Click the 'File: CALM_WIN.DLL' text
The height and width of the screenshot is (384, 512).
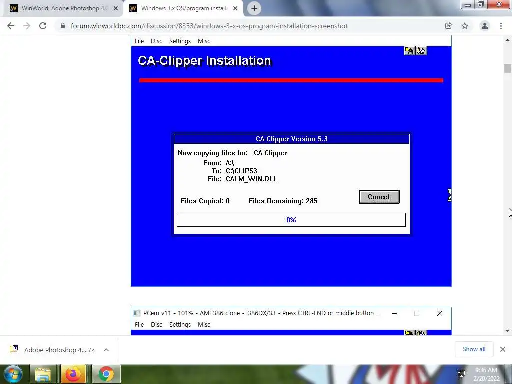242,179
